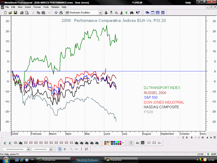This screenshot has height=163, width=217.
Task: Click the New document icon
Action: pos(5,13)
